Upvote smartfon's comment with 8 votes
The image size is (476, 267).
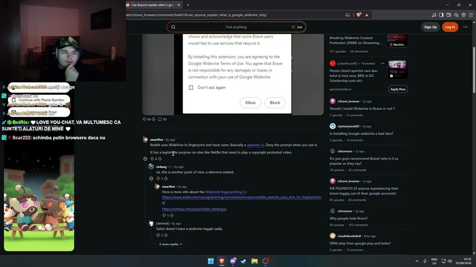coord(152,159)
